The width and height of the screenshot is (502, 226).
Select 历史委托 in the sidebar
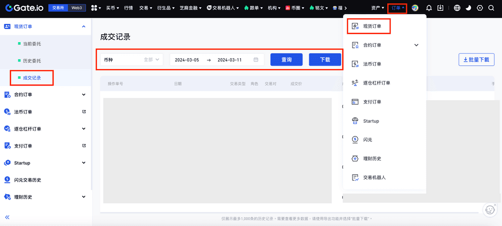(32, 61)
